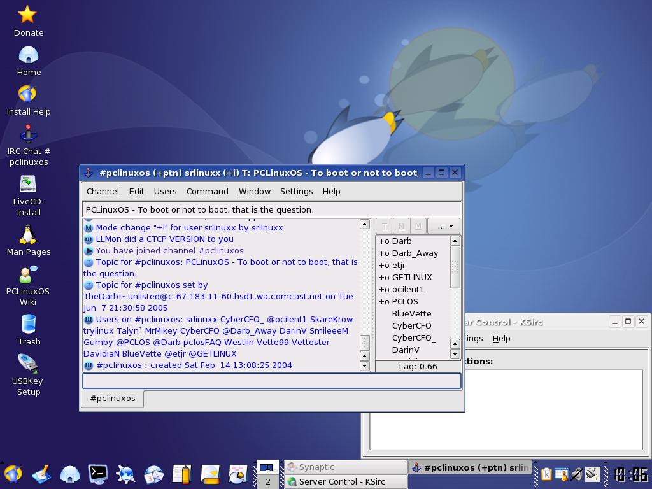Open the Edit menu
This screenshot has height=489, width=652.
(x=136, y=191)
